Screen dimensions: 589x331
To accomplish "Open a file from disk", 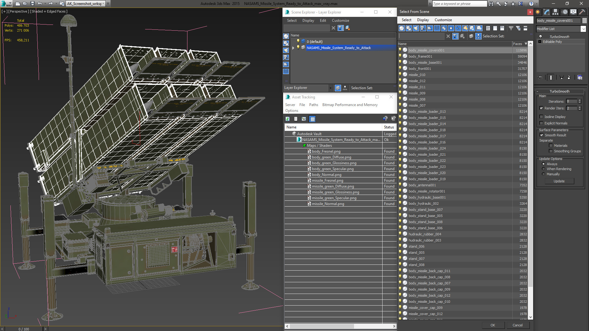I will [25, 4].
